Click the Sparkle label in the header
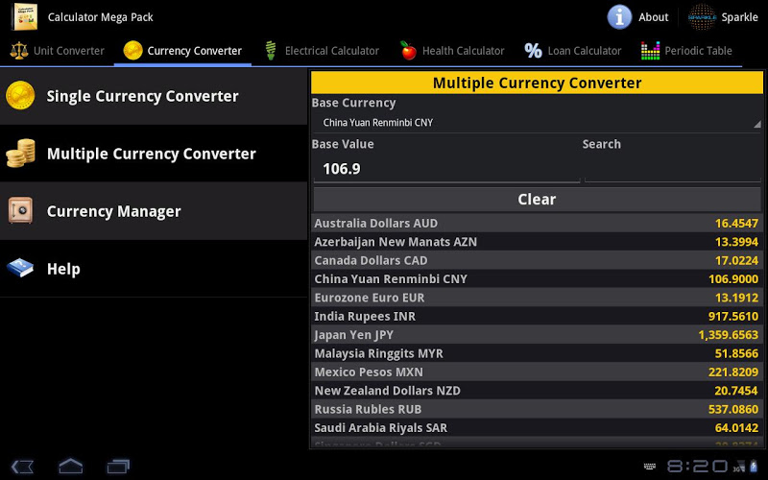This screenshot has height=480, width=768. pos(739,17)
